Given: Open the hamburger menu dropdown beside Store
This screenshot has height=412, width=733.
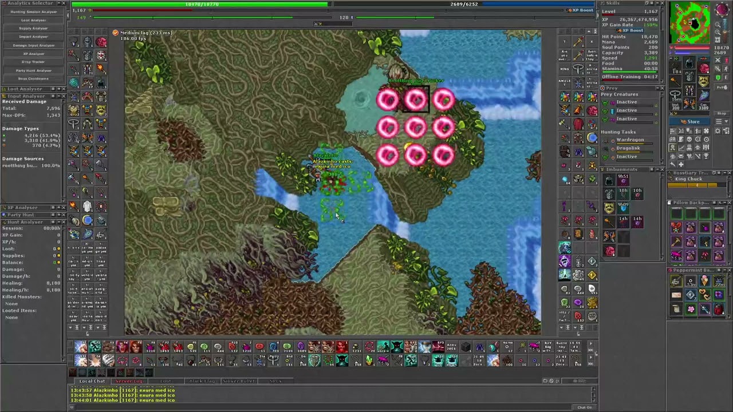Looking at the screenshot, I should [x=722, y=121].
